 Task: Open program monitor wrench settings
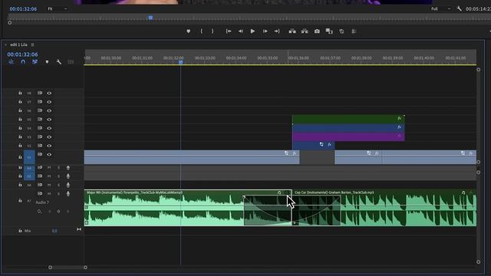[459, 8]
